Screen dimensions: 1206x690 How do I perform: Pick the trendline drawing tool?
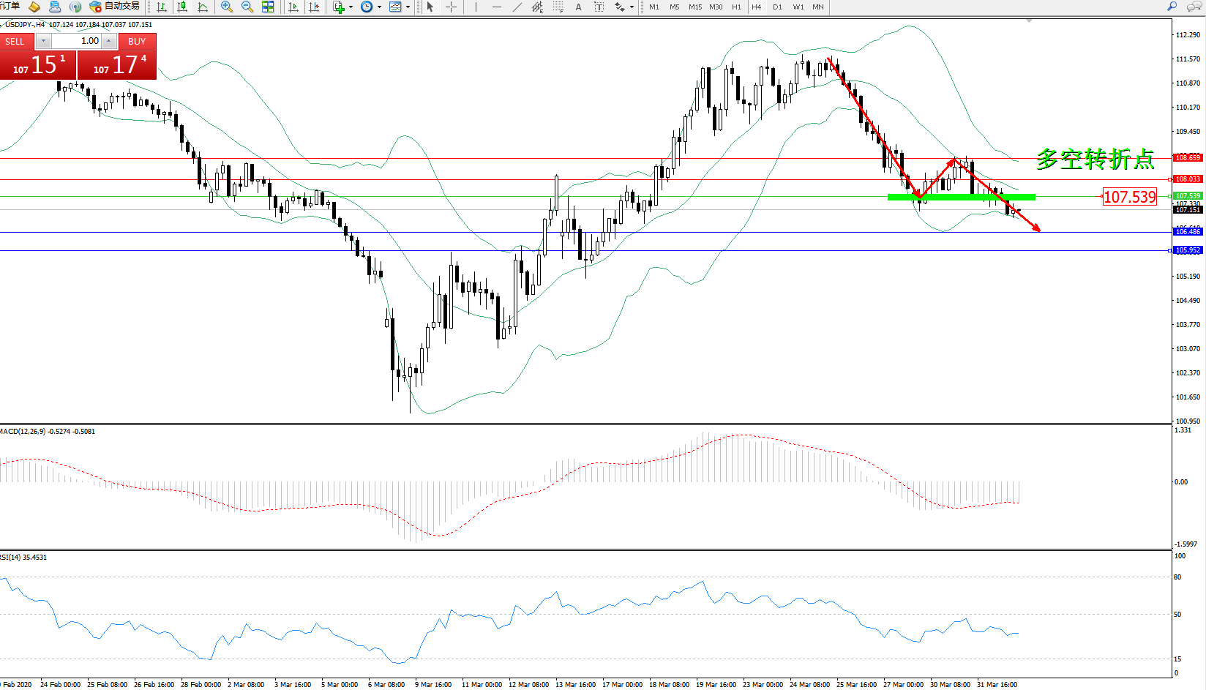[517, 7]
